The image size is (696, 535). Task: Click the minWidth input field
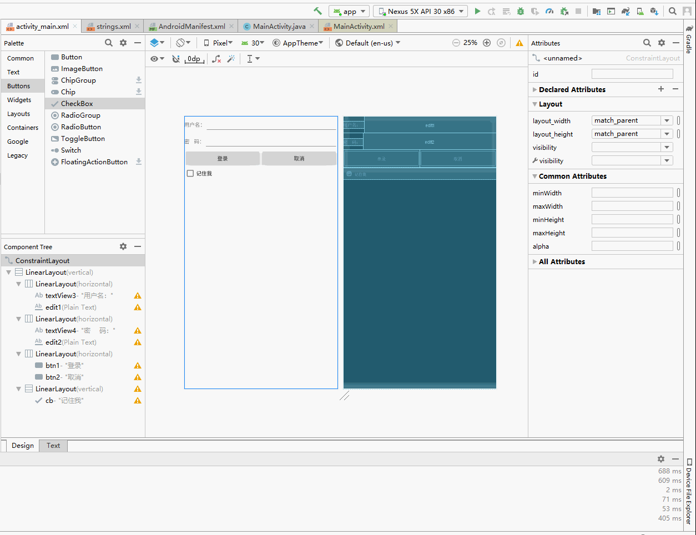pos(632,193)
